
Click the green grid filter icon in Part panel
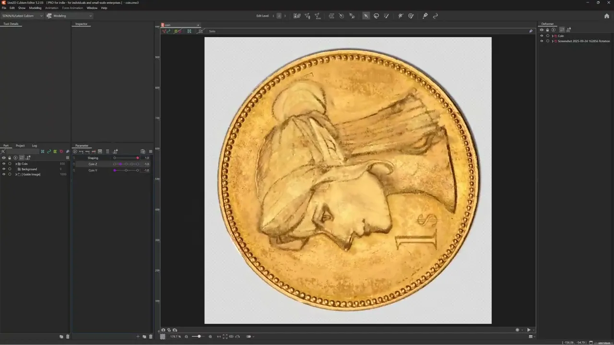point(55,151)
